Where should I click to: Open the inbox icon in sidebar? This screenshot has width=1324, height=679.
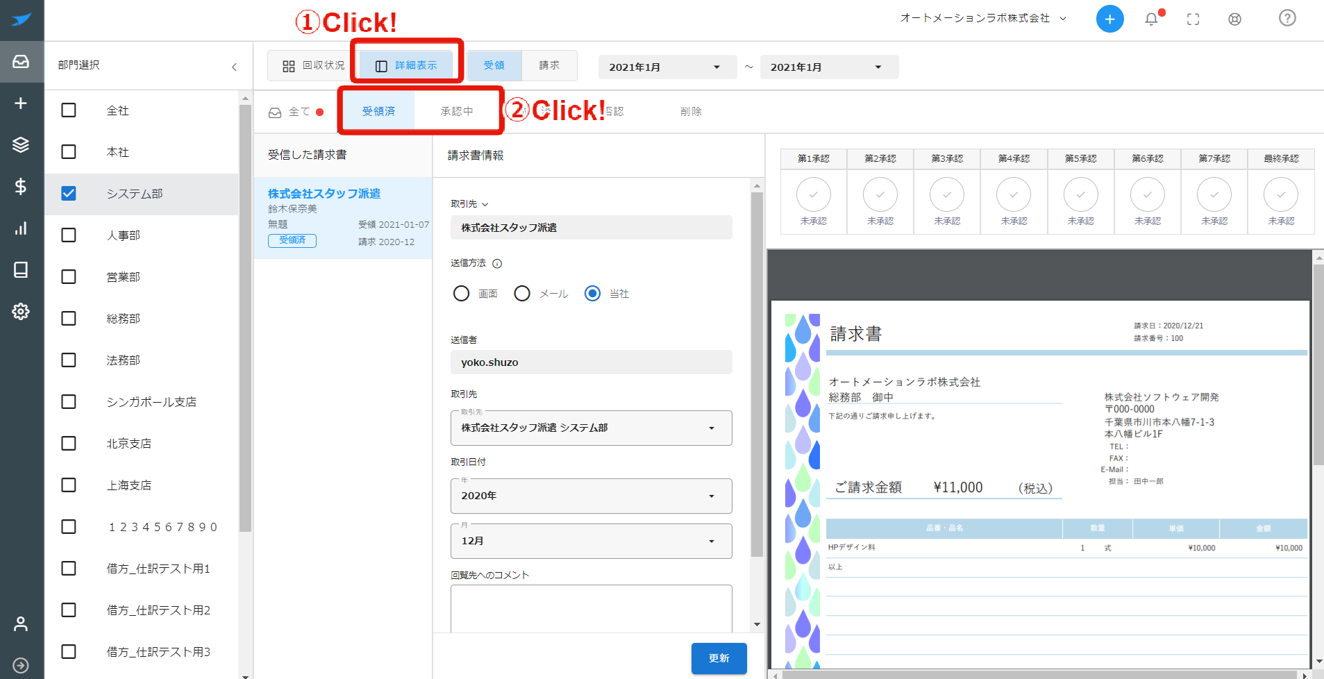pyautogui.click(x=21, y=62)
